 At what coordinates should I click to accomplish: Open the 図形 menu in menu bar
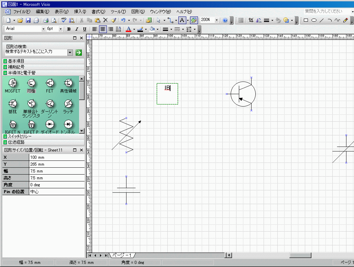[x=138, y=12]
